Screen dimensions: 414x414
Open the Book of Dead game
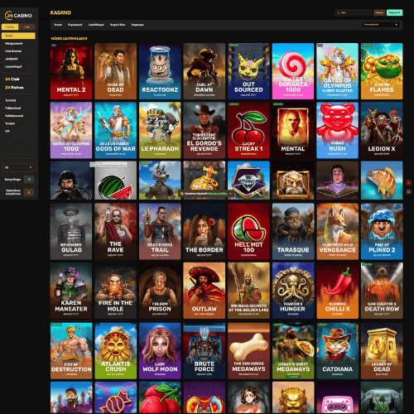(x=115, y=71)
